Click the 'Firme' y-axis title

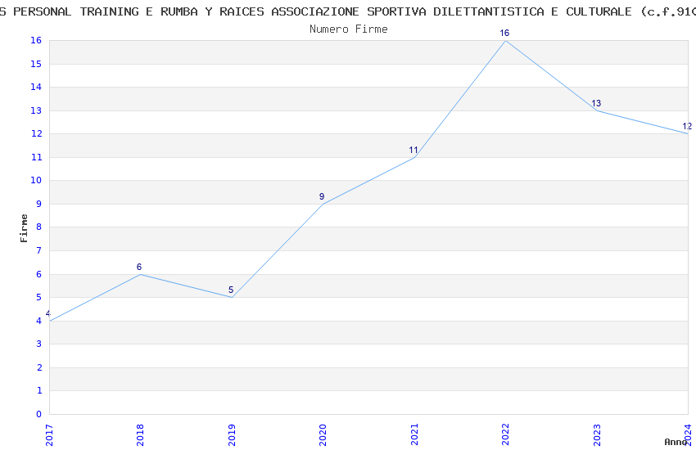click(x=24, y=228)
